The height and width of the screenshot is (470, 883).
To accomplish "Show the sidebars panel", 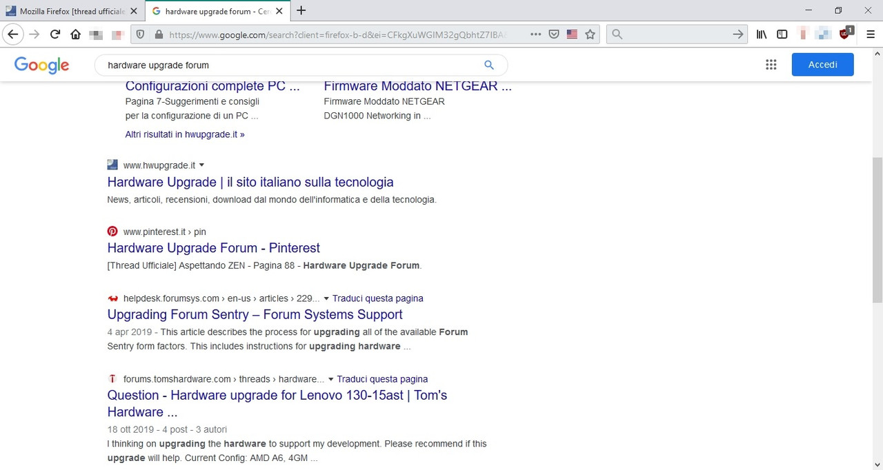I will point(782,34).
